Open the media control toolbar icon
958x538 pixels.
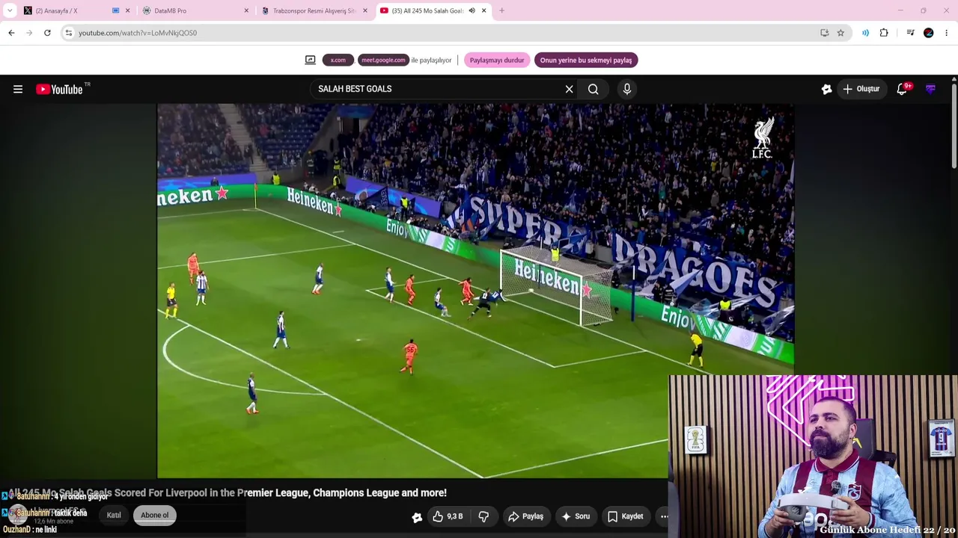(910, 33)
